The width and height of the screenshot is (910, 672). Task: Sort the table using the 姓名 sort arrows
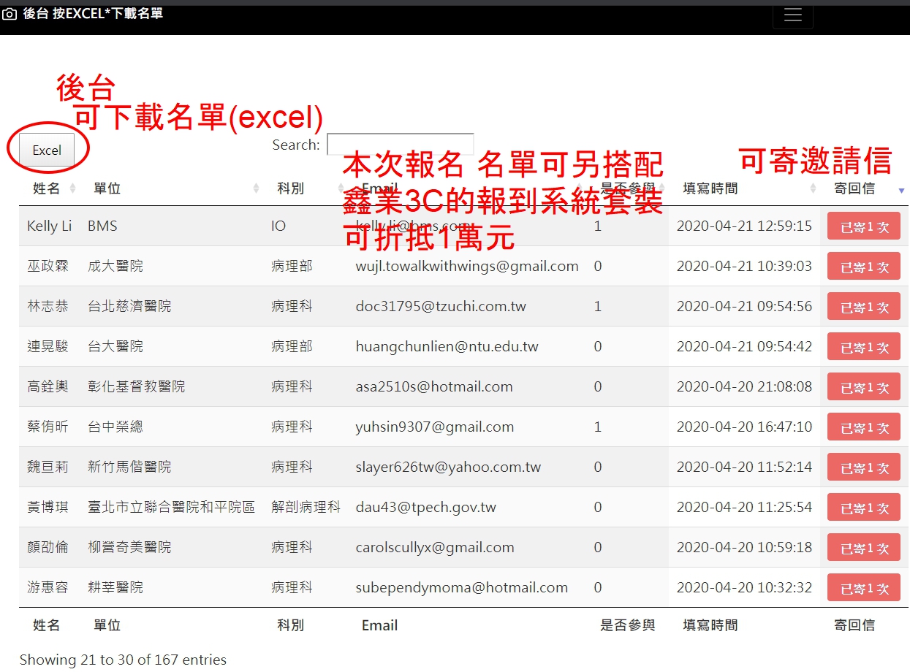(x=72, y=188)
